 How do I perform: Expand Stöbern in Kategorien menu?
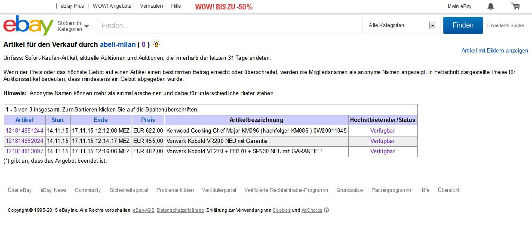[x=74, y=26]
